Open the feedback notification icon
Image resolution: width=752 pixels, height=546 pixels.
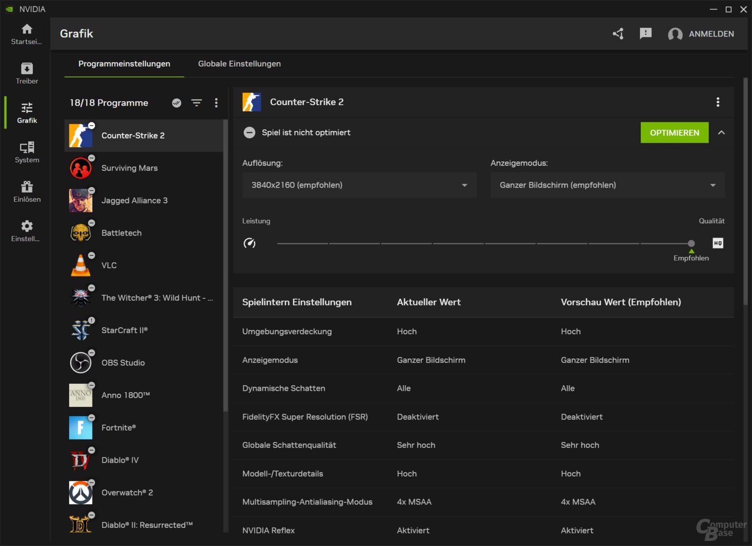645,34
